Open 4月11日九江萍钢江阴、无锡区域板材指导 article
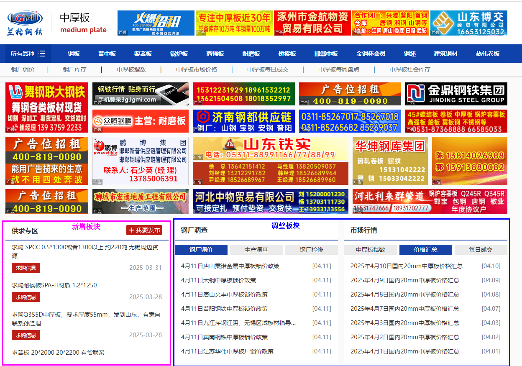The width and height of the screenshot is (522, 366). pyautogui.click(x=238, y=323)
